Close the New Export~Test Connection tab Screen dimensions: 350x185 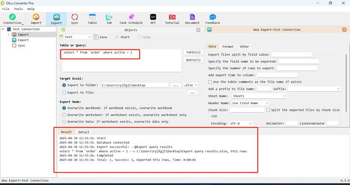click(344, 30)
